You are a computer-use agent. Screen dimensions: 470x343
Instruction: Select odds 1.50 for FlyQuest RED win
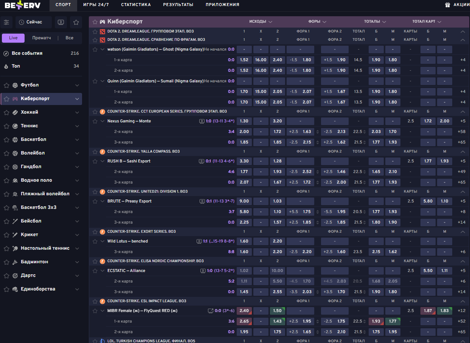[x=278, y=311]
